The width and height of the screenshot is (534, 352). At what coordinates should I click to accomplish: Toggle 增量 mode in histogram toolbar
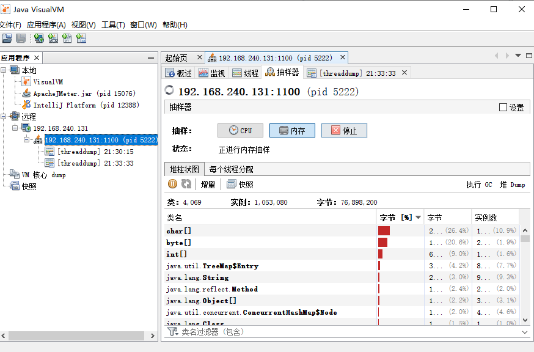[208, 183]
